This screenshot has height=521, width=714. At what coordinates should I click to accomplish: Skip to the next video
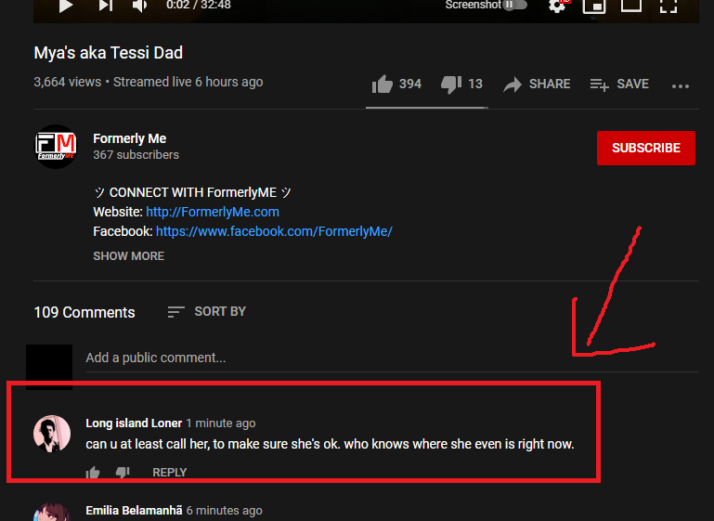106,5
